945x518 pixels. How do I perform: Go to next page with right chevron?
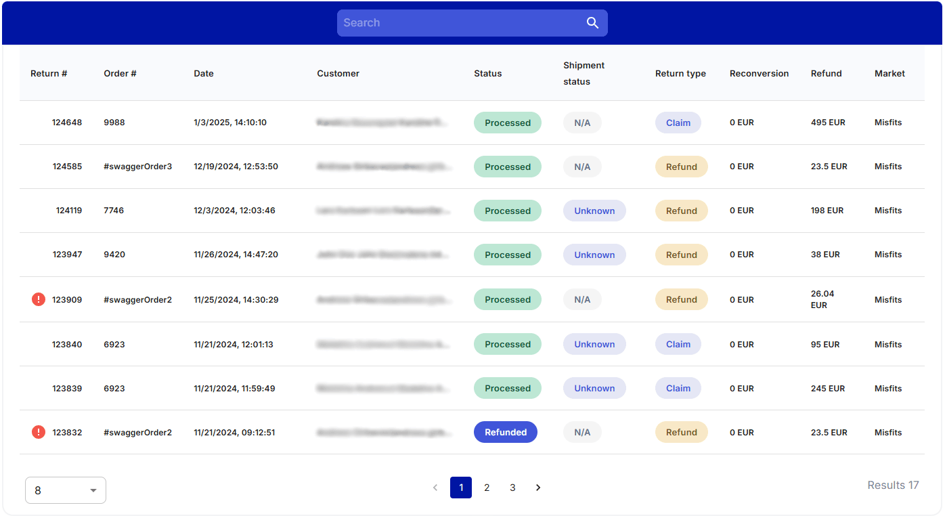click(x=538, y=488)
